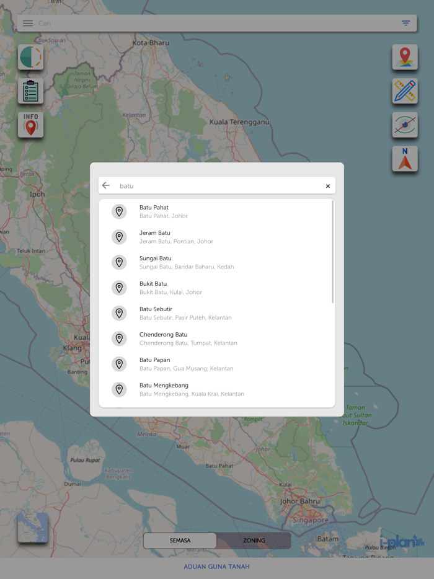The height and width of the screenshot is (579, 434).
Task: Click the top Cari search field
Action: point(217,24)
